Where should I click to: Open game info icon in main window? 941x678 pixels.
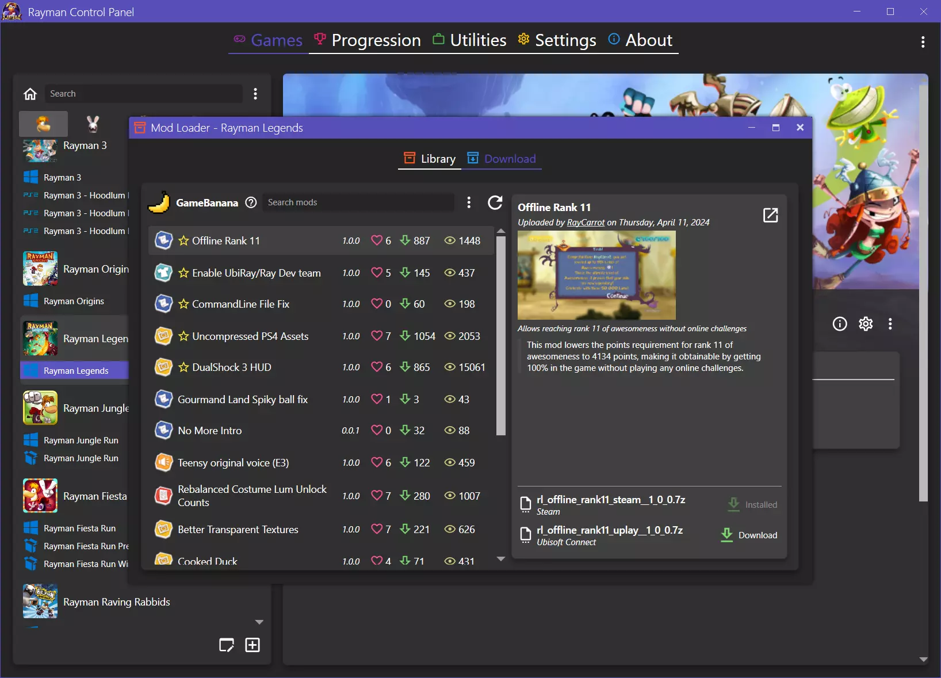[840, 324]
